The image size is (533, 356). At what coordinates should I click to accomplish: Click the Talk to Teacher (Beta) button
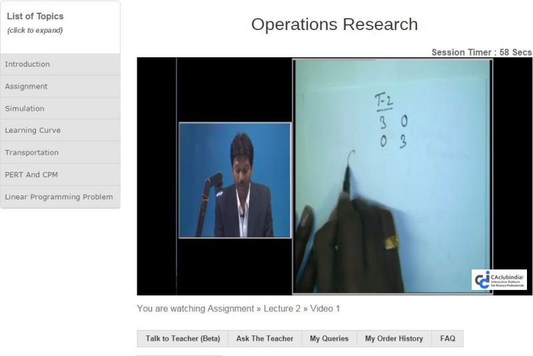183,339
